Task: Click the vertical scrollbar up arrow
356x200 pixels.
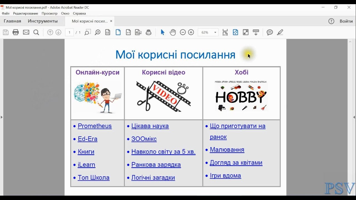Action: [350, 42]
